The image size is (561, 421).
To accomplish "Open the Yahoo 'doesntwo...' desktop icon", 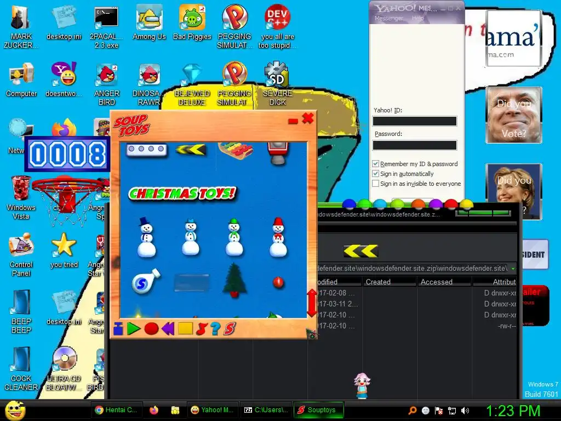I will [64, 79].
